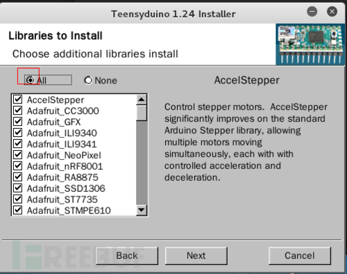Select the Adafruit_GFX library name
Screen dimensions: 347x274
53,122
